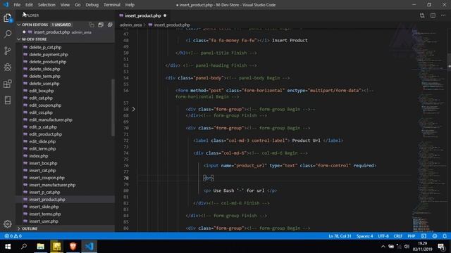This screenshot has height=253, width=451.
Task: Open the Go menu
Action: (78, 5)
